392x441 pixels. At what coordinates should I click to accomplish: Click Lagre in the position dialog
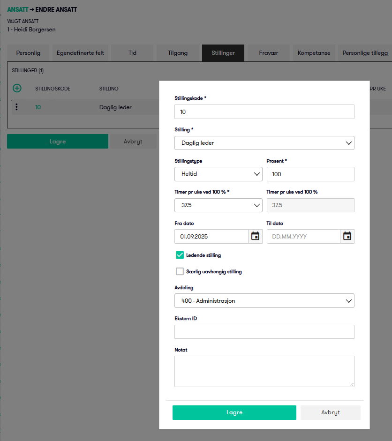pyautogui.click(x=234, y=412)
